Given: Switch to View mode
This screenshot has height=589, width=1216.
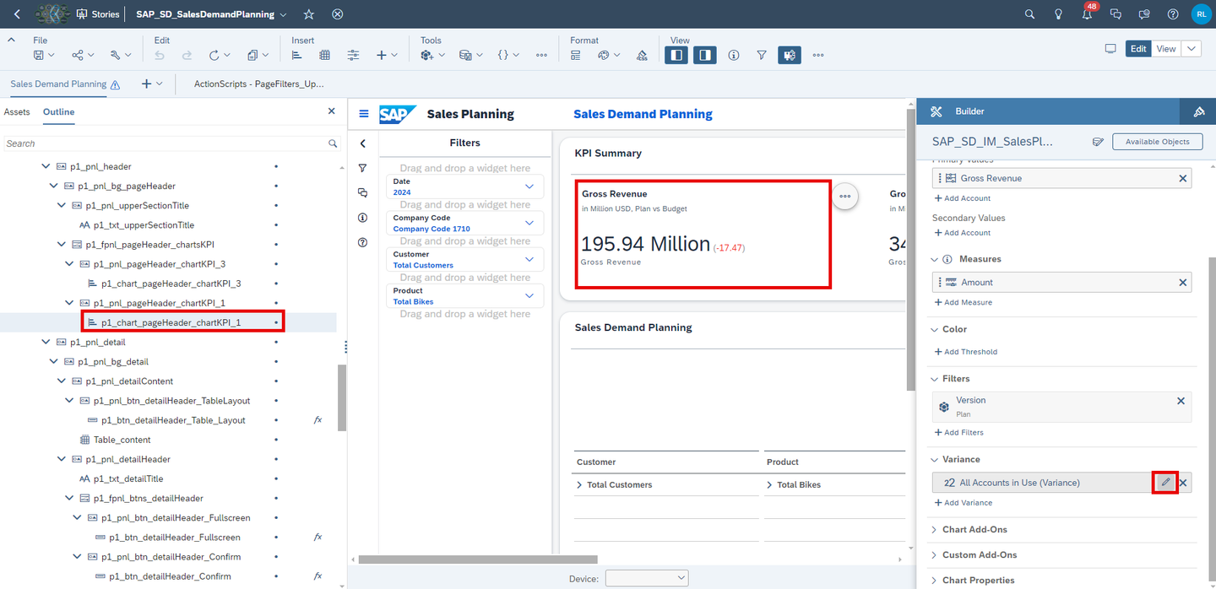Looking at the screenshot, I should click(1166, 49).
